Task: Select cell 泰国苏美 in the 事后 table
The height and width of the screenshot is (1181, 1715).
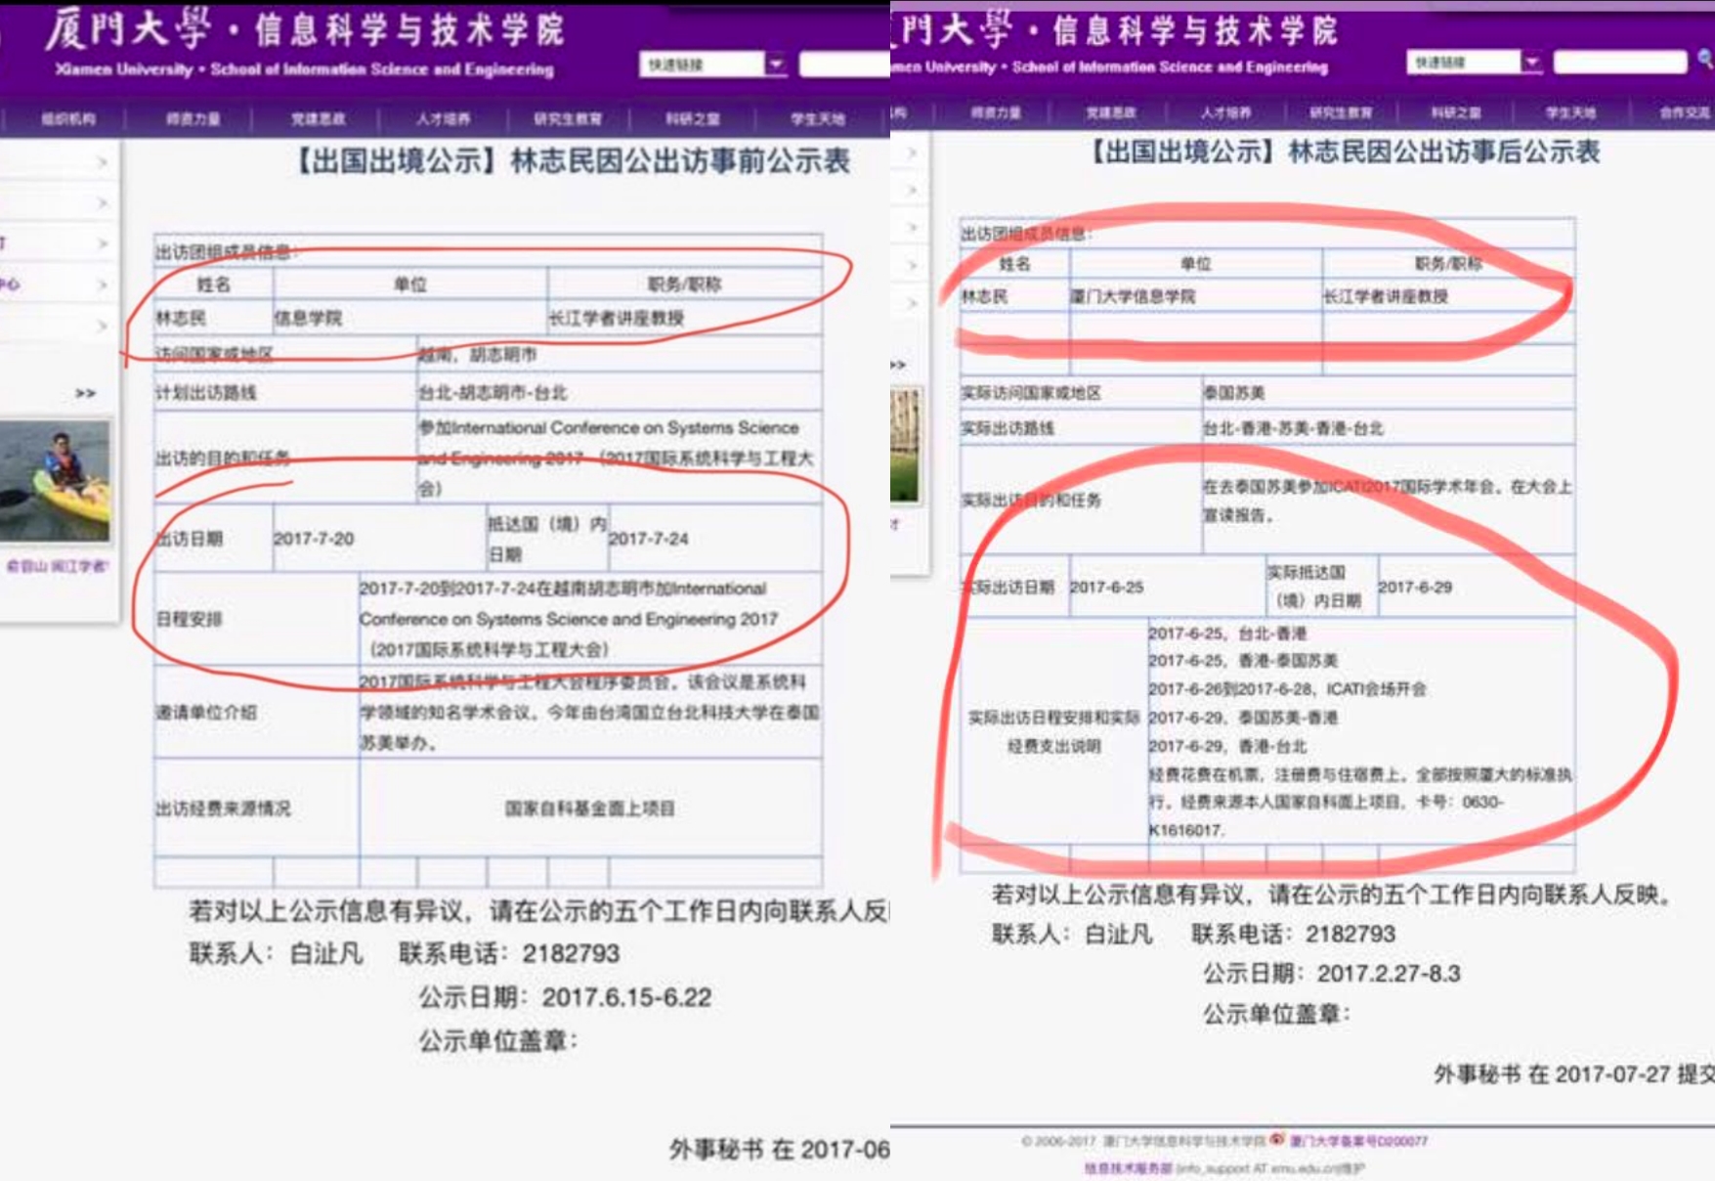Action: [x=1388, y=393]
